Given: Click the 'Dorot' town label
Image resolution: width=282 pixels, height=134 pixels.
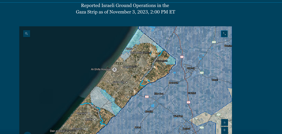Looking at the screenshot, I should (215, 80).
